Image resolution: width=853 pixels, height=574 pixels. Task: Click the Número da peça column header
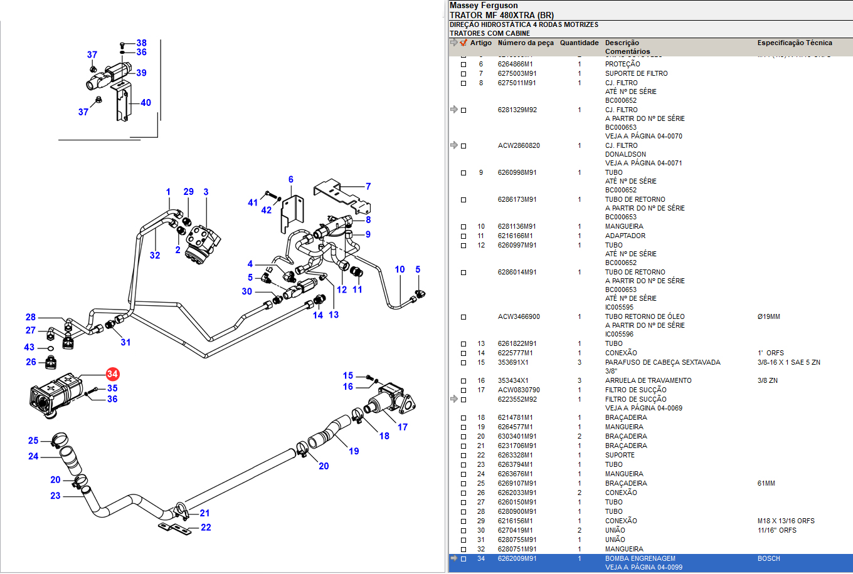pos(526,43)
